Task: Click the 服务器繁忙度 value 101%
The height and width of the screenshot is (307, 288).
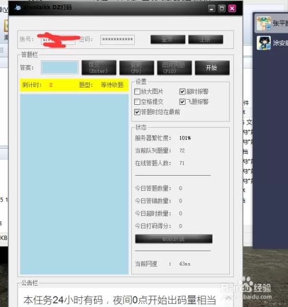Action: coord(185,138)
